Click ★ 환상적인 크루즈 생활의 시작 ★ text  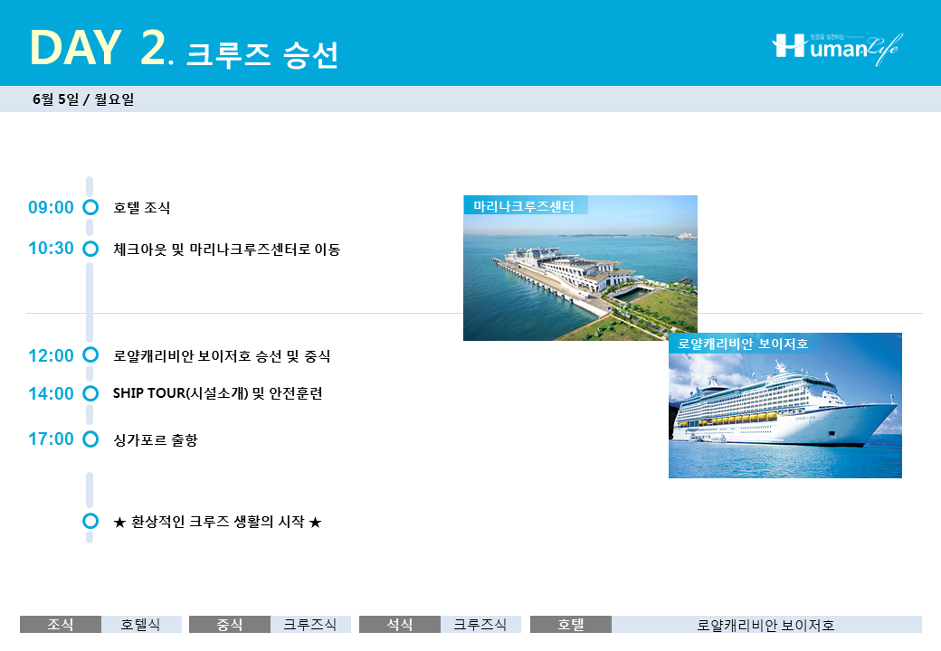coord(218,522)
